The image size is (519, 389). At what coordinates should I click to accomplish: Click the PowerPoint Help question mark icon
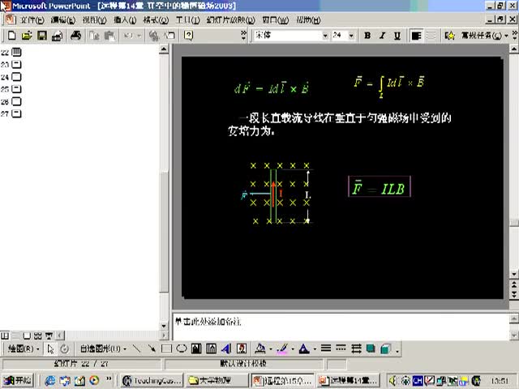pyautogui.click(x=188, y=36)
